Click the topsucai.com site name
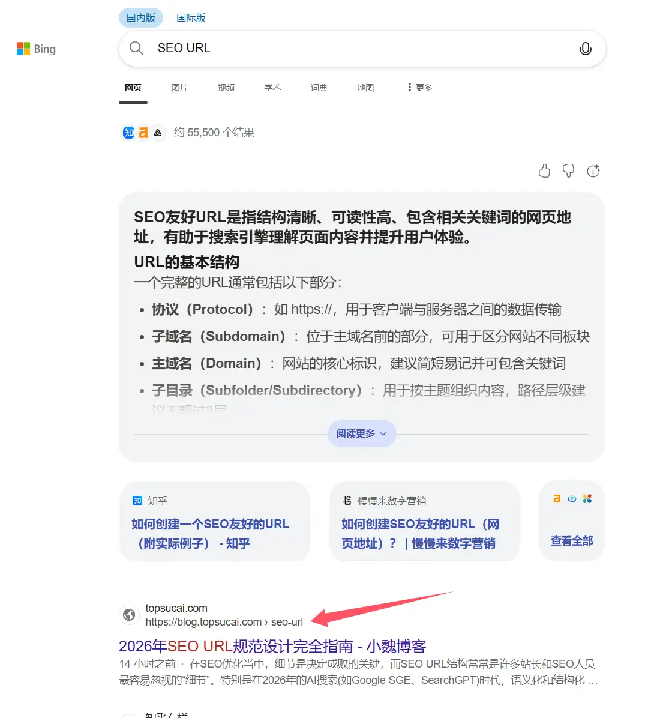 (x=176, y=608)
